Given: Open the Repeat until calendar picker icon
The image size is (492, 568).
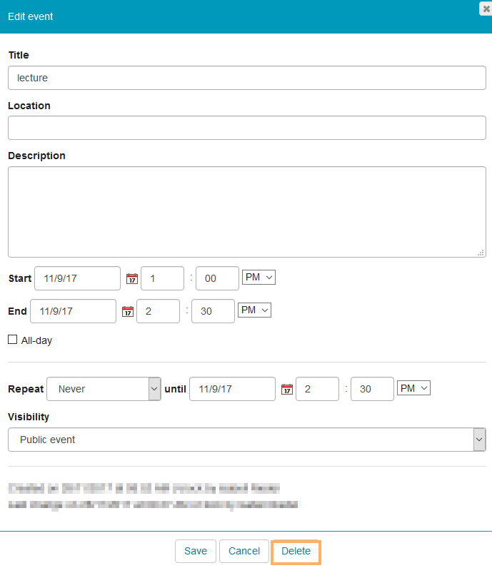Looking at the screenshot, I should (286, 389).
